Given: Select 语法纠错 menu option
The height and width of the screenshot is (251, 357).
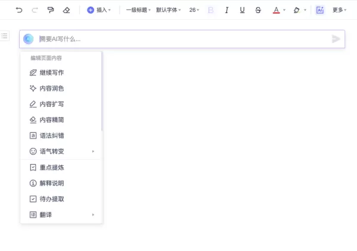Looking at the screenshot, I should point(61,135).
